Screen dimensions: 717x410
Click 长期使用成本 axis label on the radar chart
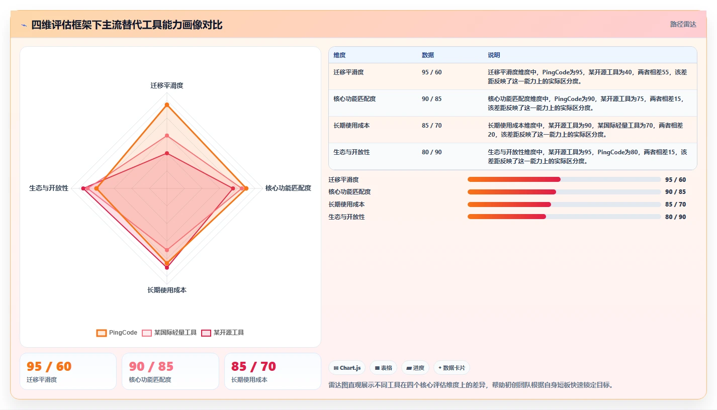pos(167,290)
